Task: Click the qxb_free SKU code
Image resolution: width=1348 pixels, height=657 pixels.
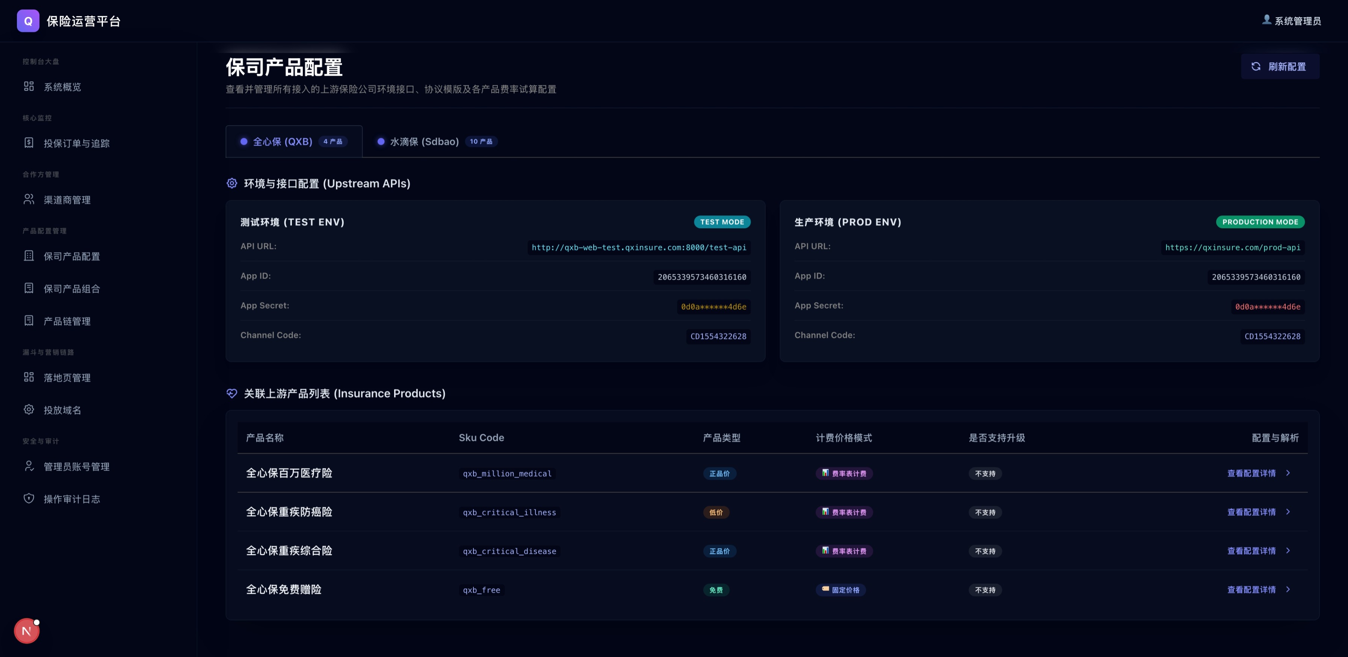Action: coord(481,589)
